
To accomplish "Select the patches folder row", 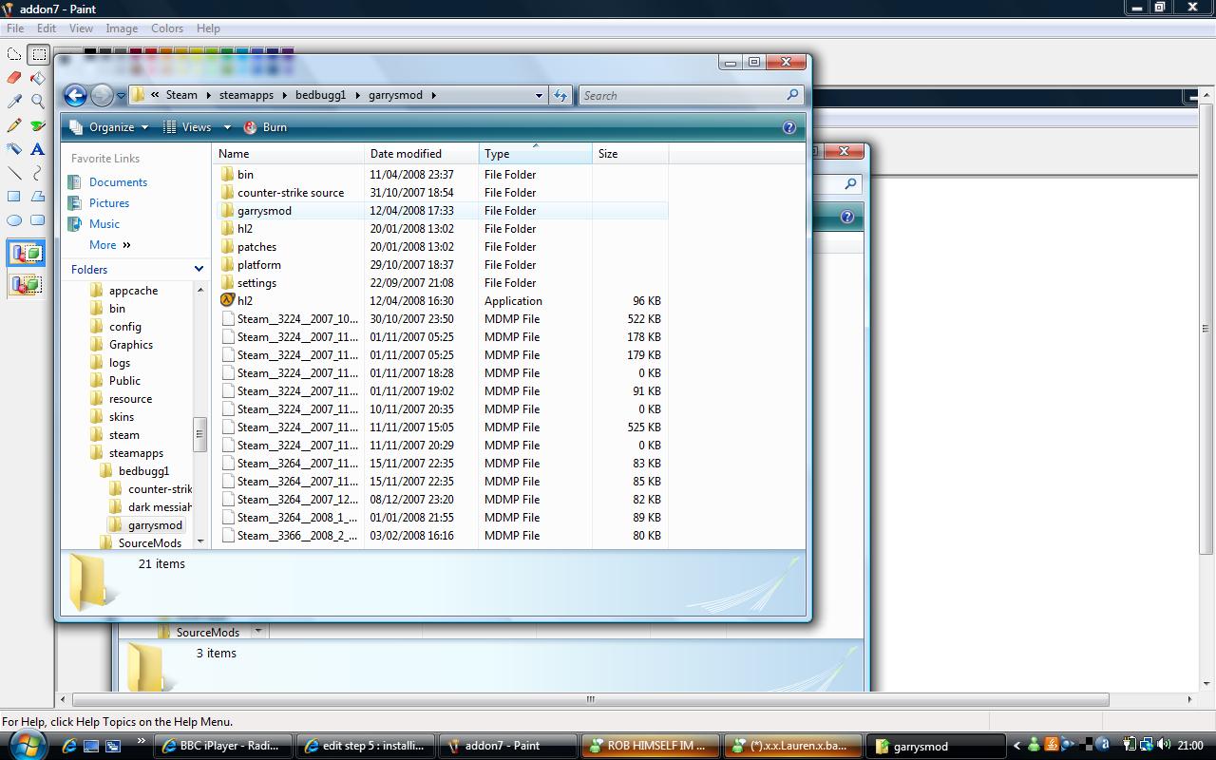I will pos(443,247).
